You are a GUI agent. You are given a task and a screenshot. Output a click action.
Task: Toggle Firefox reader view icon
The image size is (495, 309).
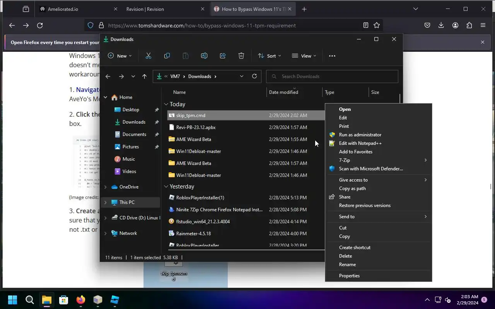click(366, 25)
